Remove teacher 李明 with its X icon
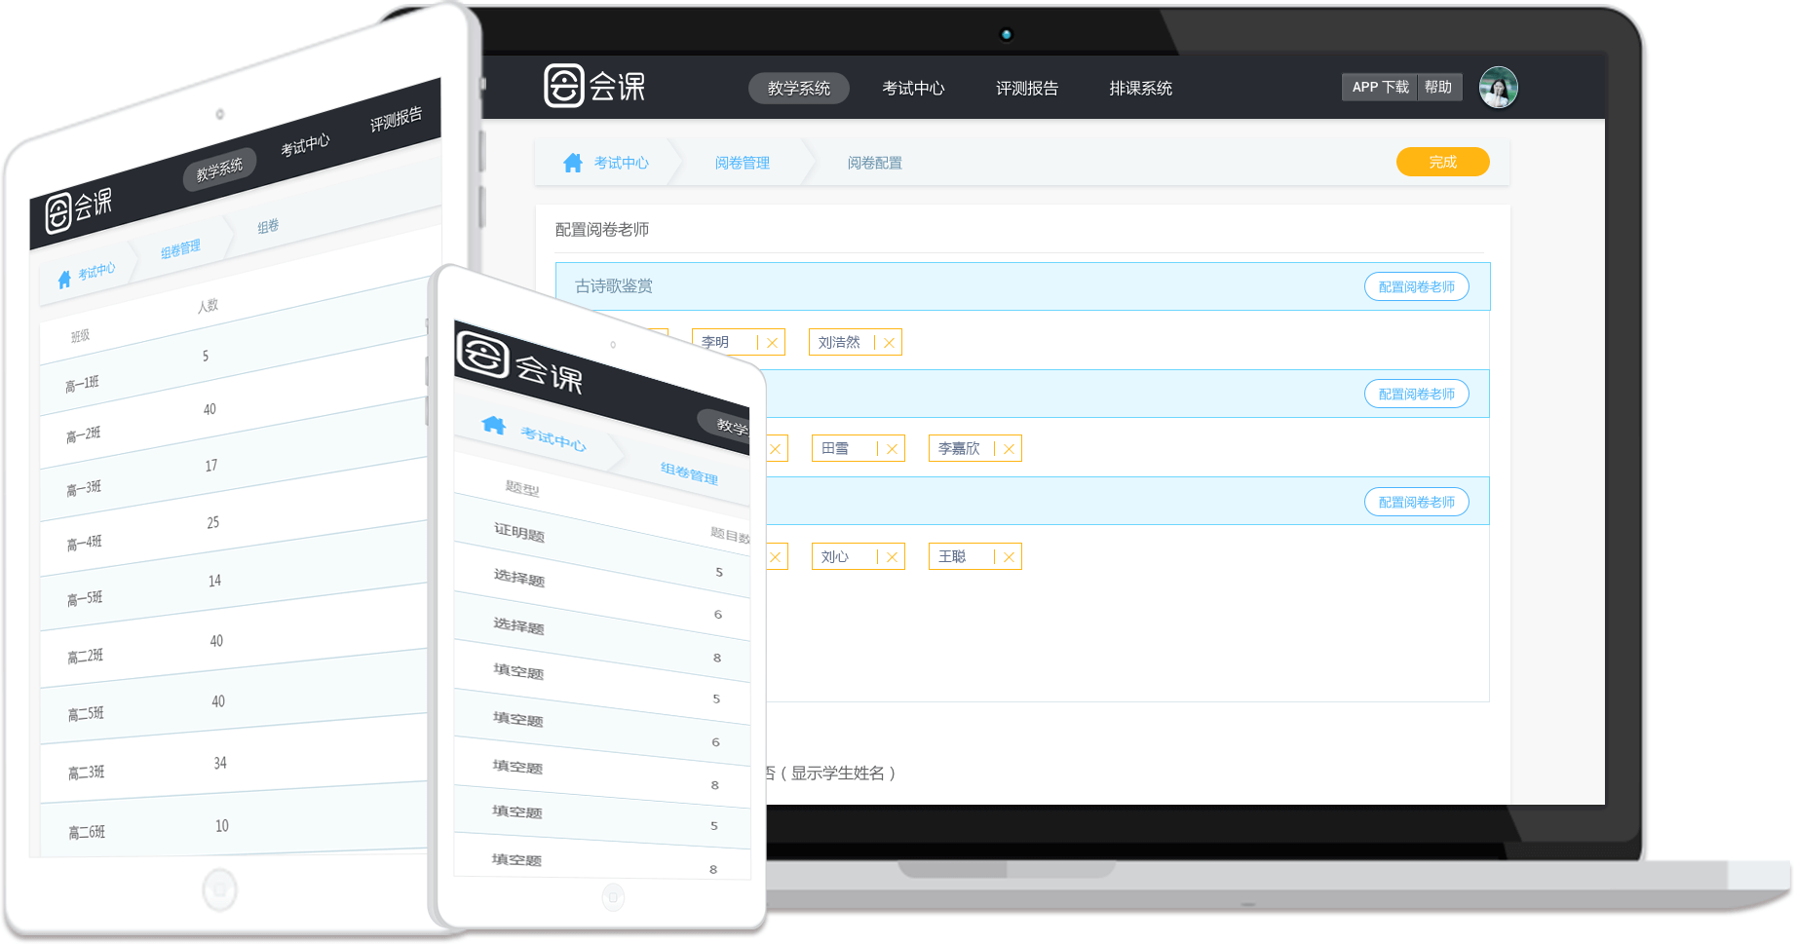The image size is (1794, 944). [x=772, y=343]
